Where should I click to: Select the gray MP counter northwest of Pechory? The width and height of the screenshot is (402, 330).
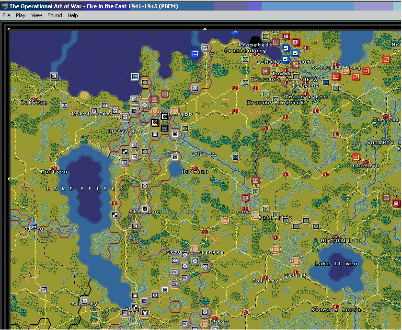(x=45, y=290)
